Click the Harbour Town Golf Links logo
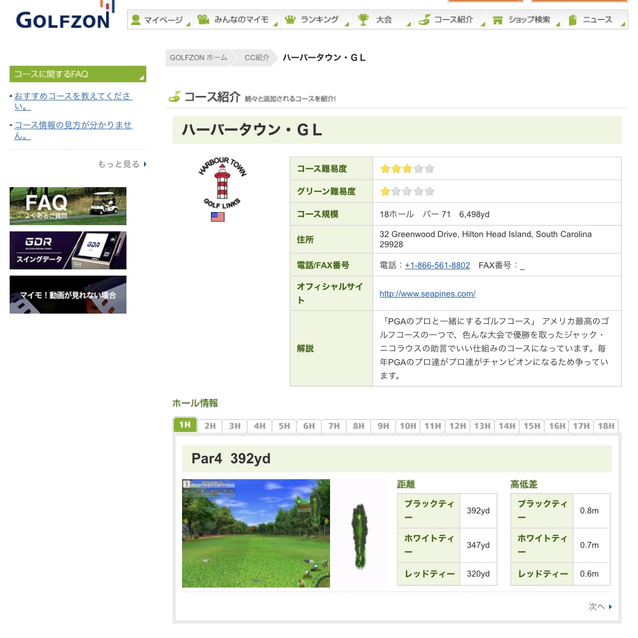 pyautogui.click(x=222, y=183)
